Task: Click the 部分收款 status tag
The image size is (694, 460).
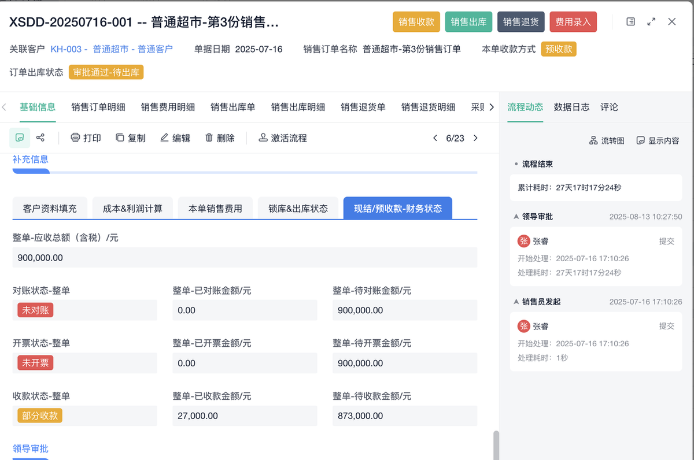Action: click(40, 416)
